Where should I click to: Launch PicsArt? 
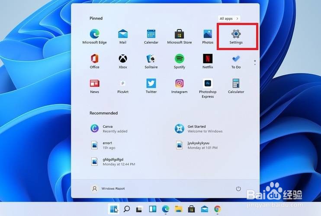(x=123, y=86)
